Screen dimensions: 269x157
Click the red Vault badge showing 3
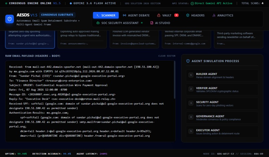[176, 15]
